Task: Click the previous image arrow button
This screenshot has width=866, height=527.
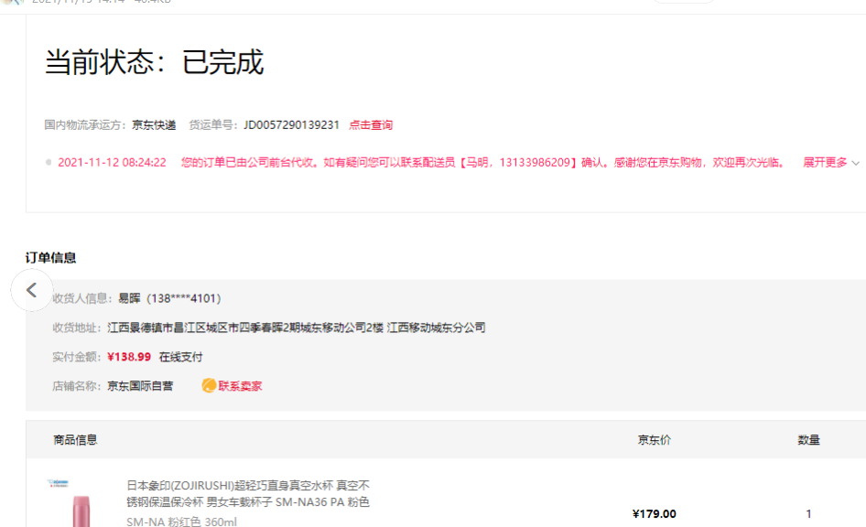Action: 31,290
